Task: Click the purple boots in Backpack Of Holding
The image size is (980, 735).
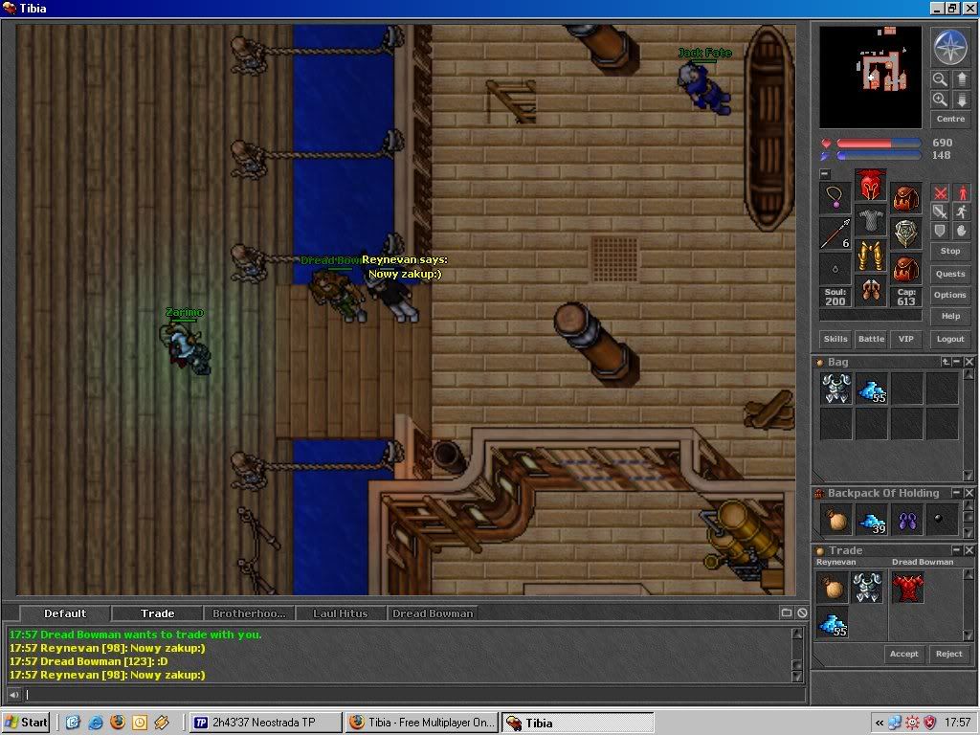Action: [x=907, y=520]
